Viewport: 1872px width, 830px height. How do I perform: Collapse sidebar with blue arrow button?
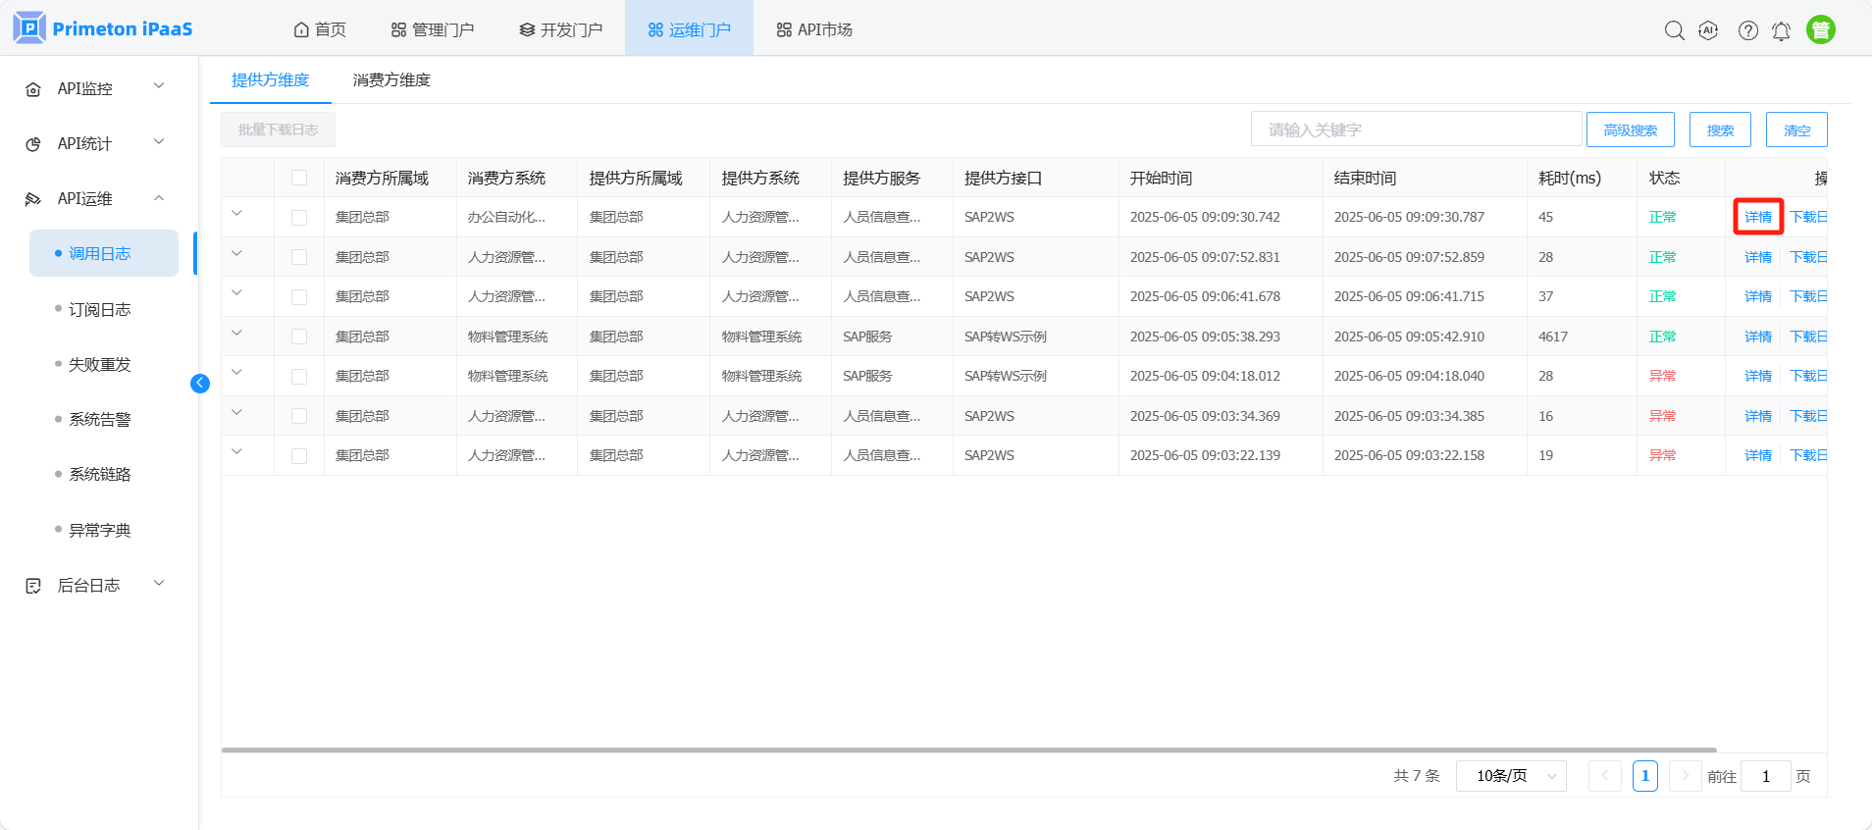point(200,384)
